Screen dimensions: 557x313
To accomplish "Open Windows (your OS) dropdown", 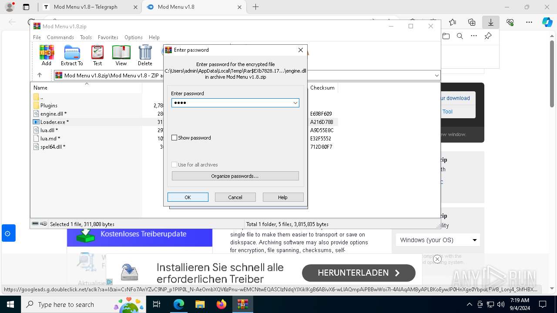I will pyautogui.click(x=438, y=240).
